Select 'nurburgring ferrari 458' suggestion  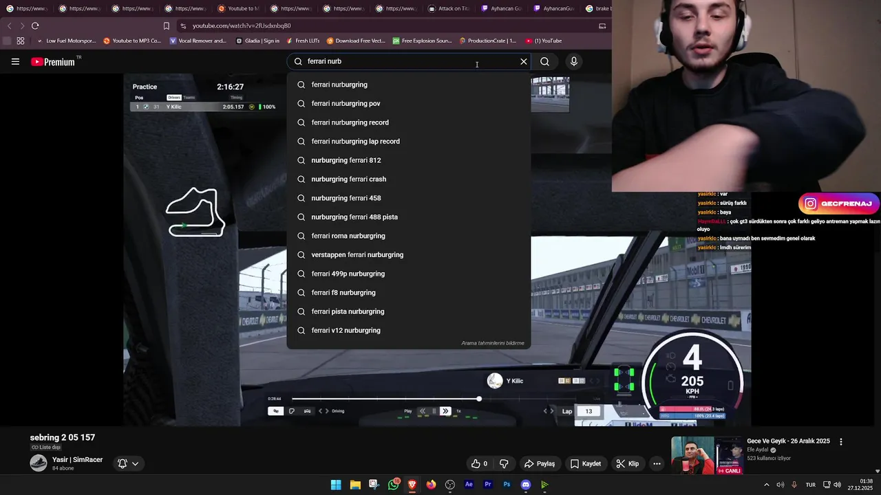point(409,198)
